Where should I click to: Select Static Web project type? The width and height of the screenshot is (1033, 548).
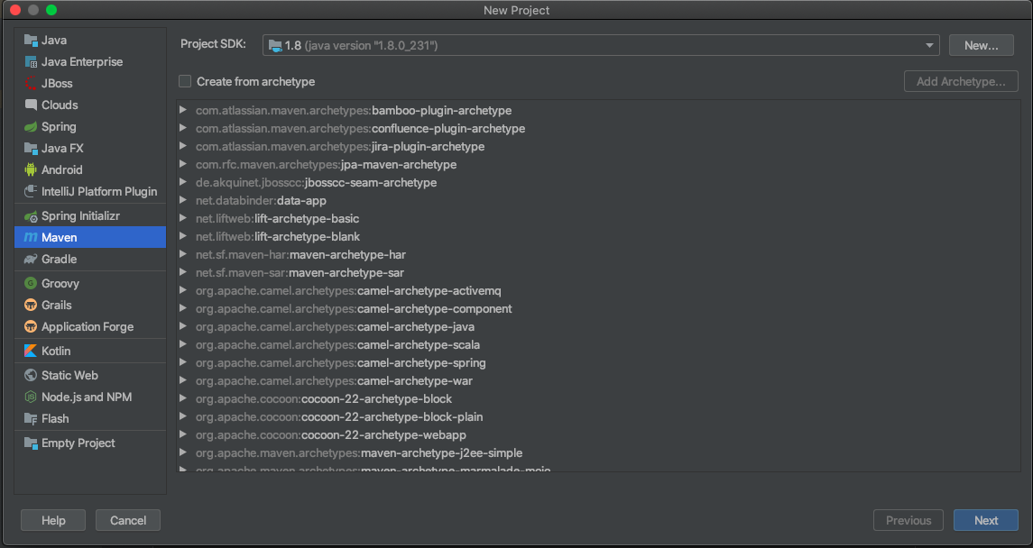90,376
